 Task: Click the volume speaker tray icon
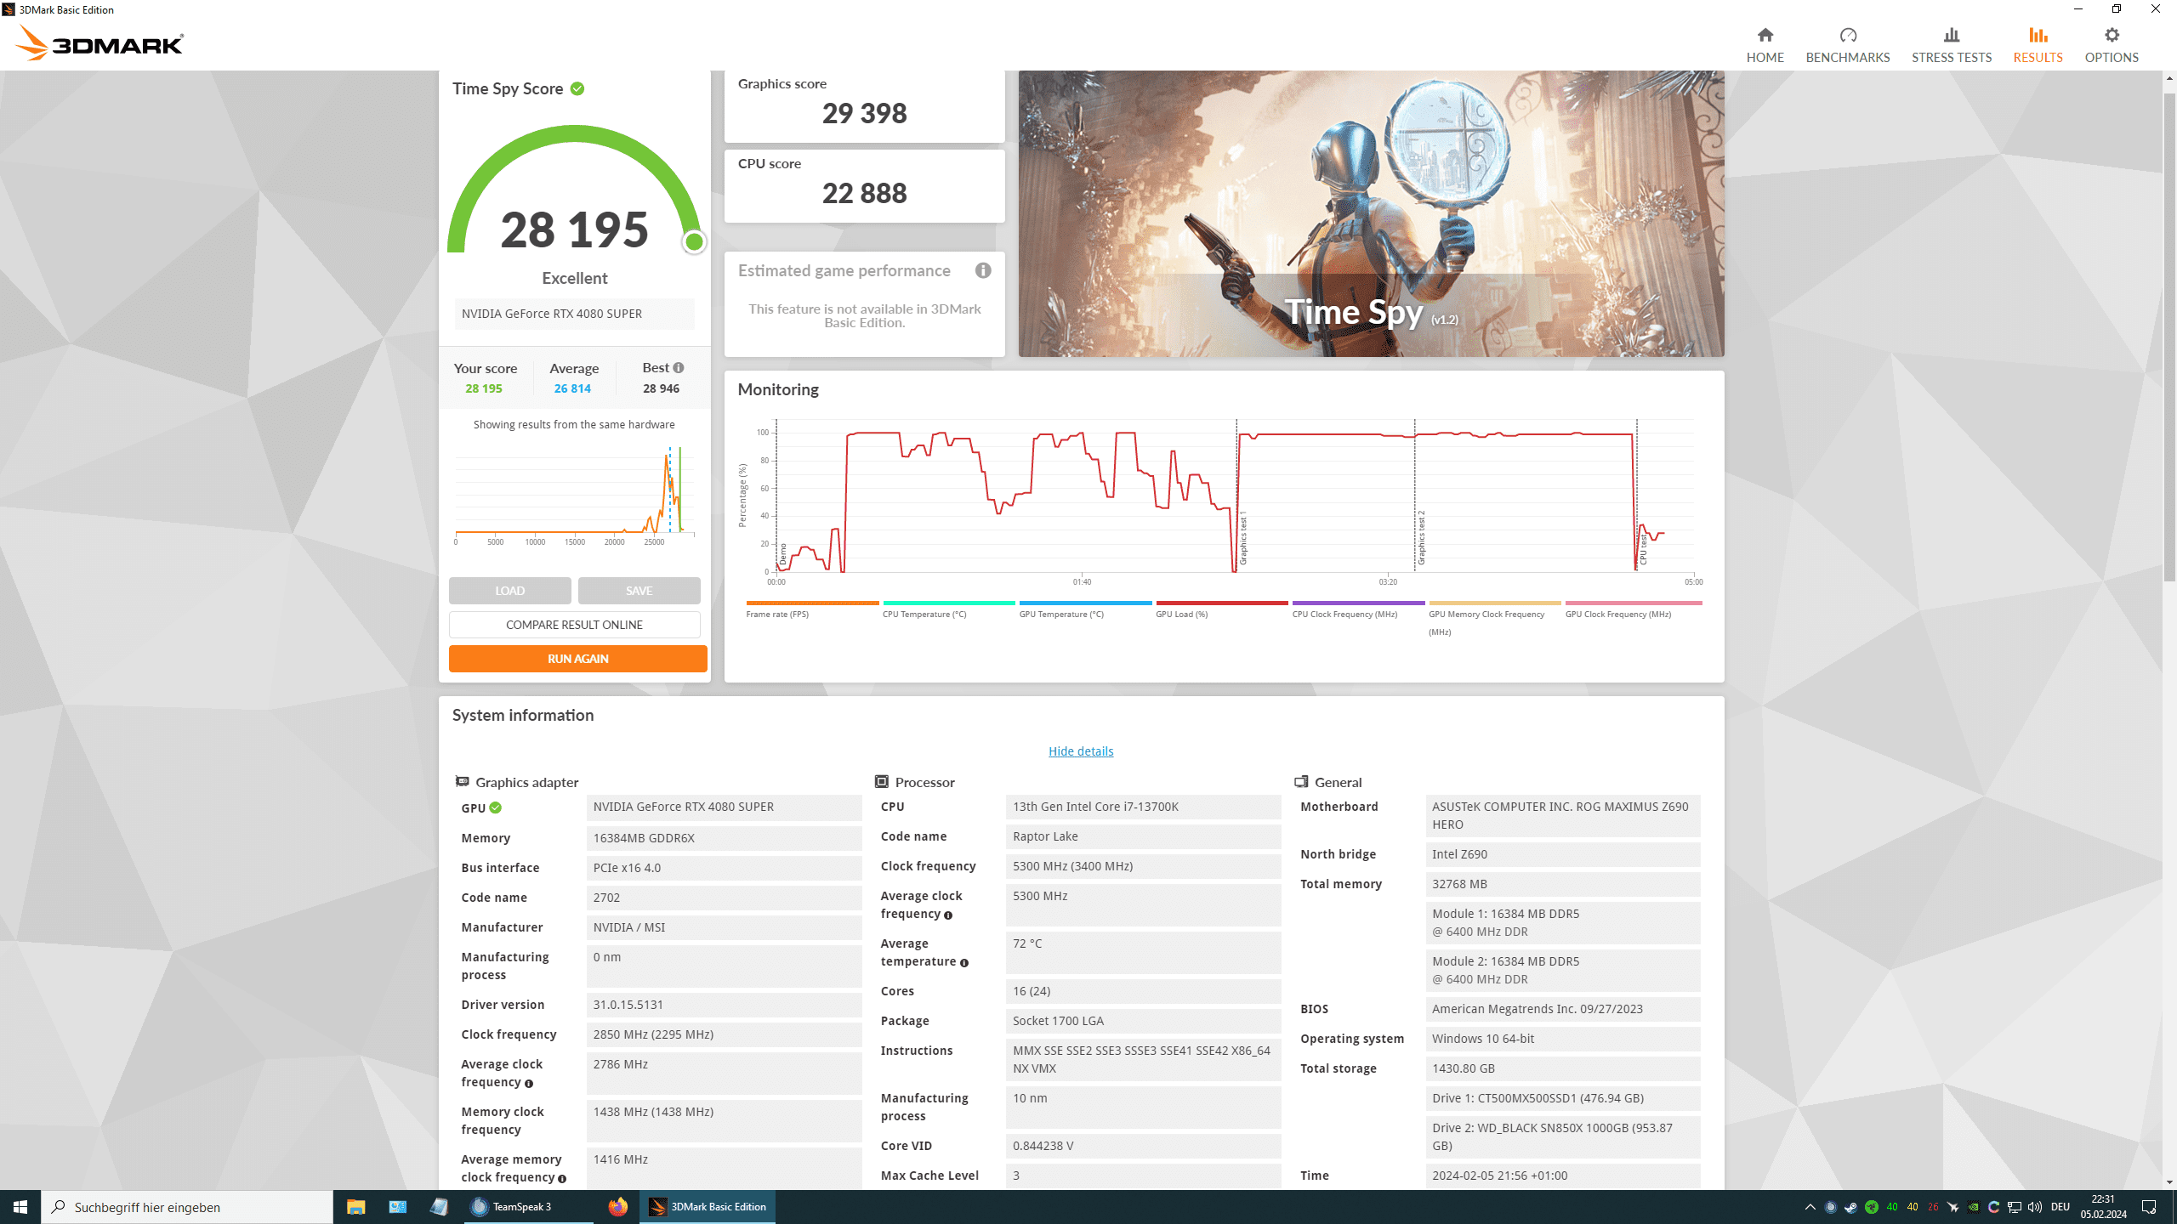tap(2034, 1207)
